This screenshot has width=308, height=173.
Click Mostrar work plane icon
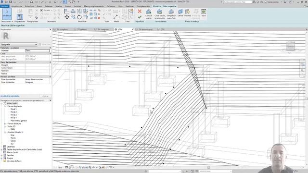(187, 13)
